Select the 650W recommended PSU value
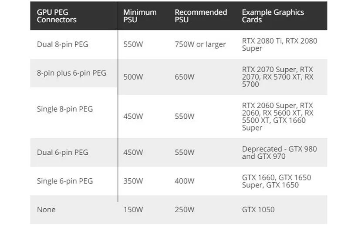 (x=185, y=77)
